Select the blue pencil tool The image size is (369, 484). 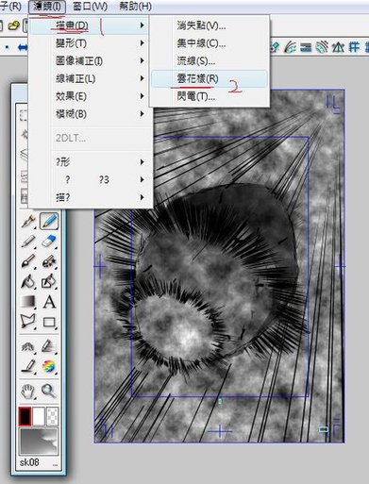49,221
